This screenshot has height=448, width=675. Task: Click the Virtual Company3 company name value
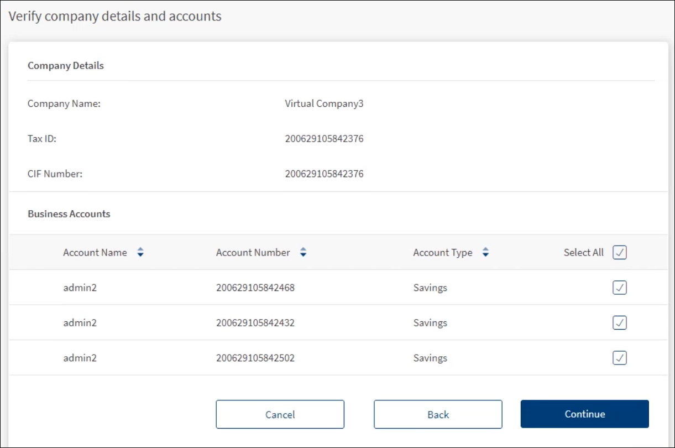(x=324, y=103)
